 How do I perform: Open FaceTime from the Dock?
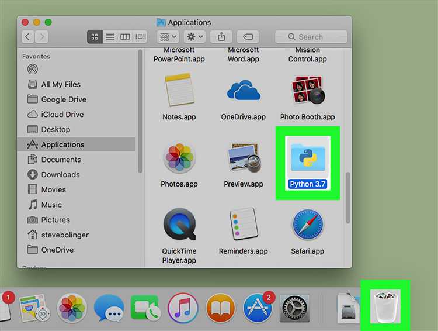[x=146, y=308]
